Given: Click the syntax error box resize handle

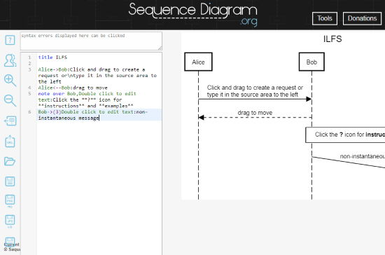Looking at the screenshot, I should coord(160,48).
